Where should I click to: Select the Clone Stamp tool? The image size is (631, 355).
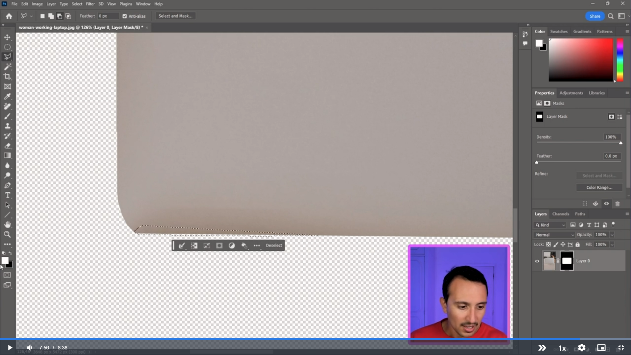7,126
